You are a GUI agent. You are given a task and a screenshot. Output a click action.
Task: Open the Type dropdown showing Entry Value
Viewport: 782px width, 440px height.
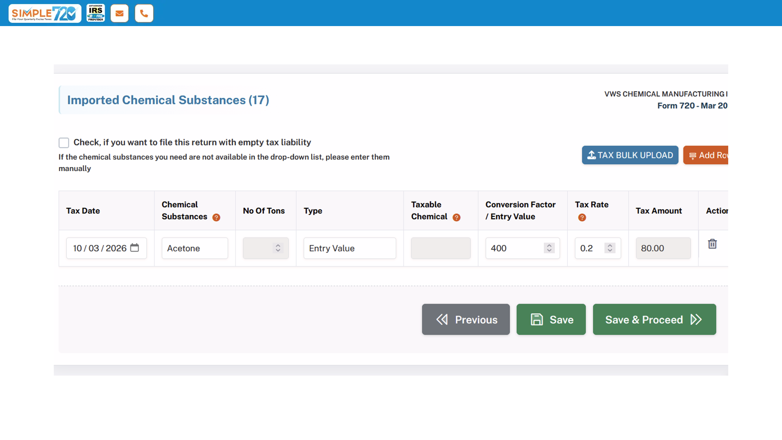(350, 248)
